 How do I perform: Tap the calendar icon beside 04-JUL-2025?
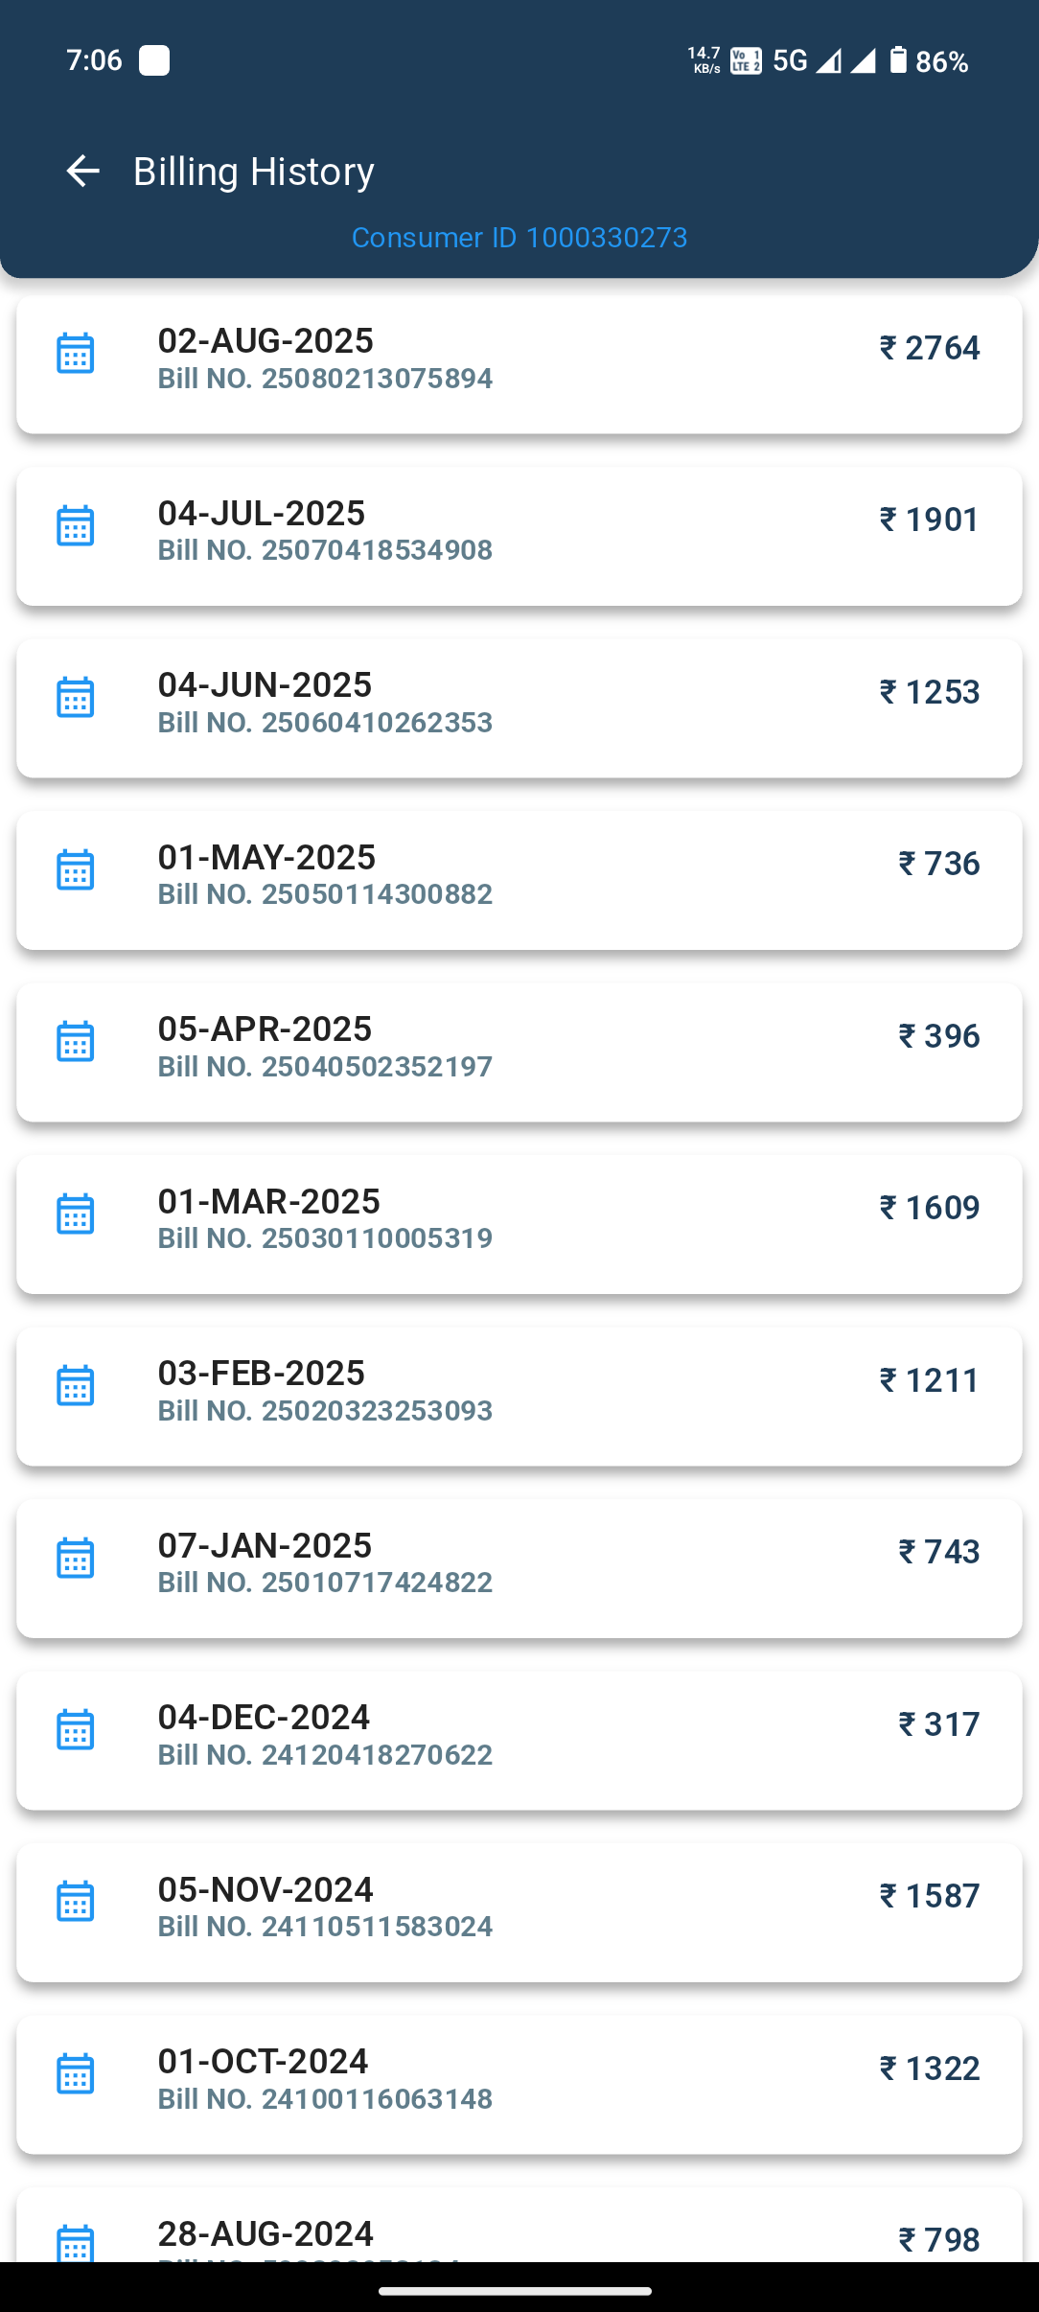click(x=75, y=526)
